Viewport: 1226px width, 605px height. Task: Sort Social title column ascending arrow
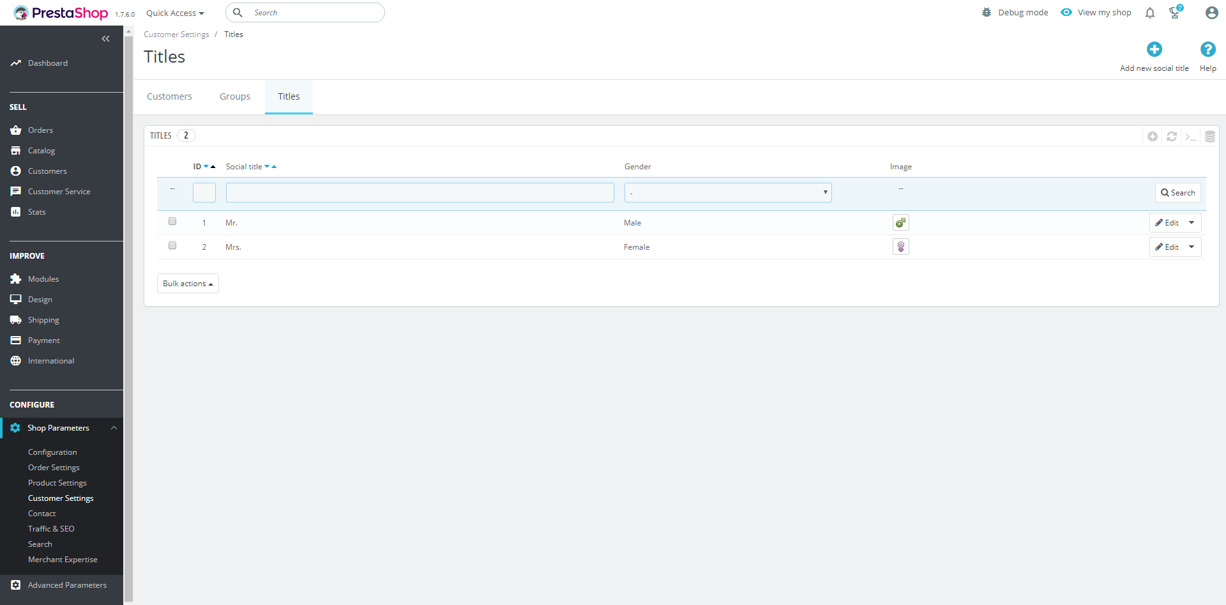point(274,167)
